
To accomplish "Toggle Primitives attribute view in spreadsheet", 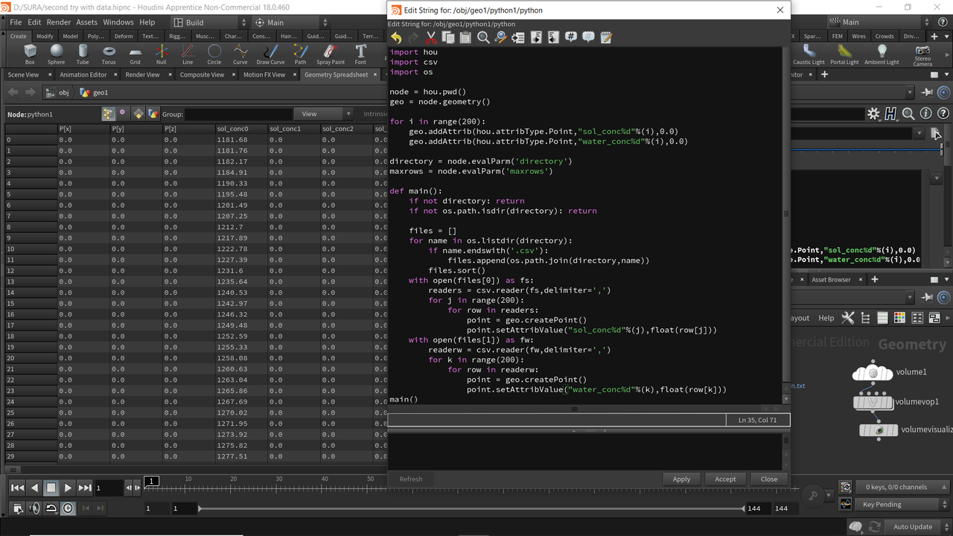I will click(138, 114).
